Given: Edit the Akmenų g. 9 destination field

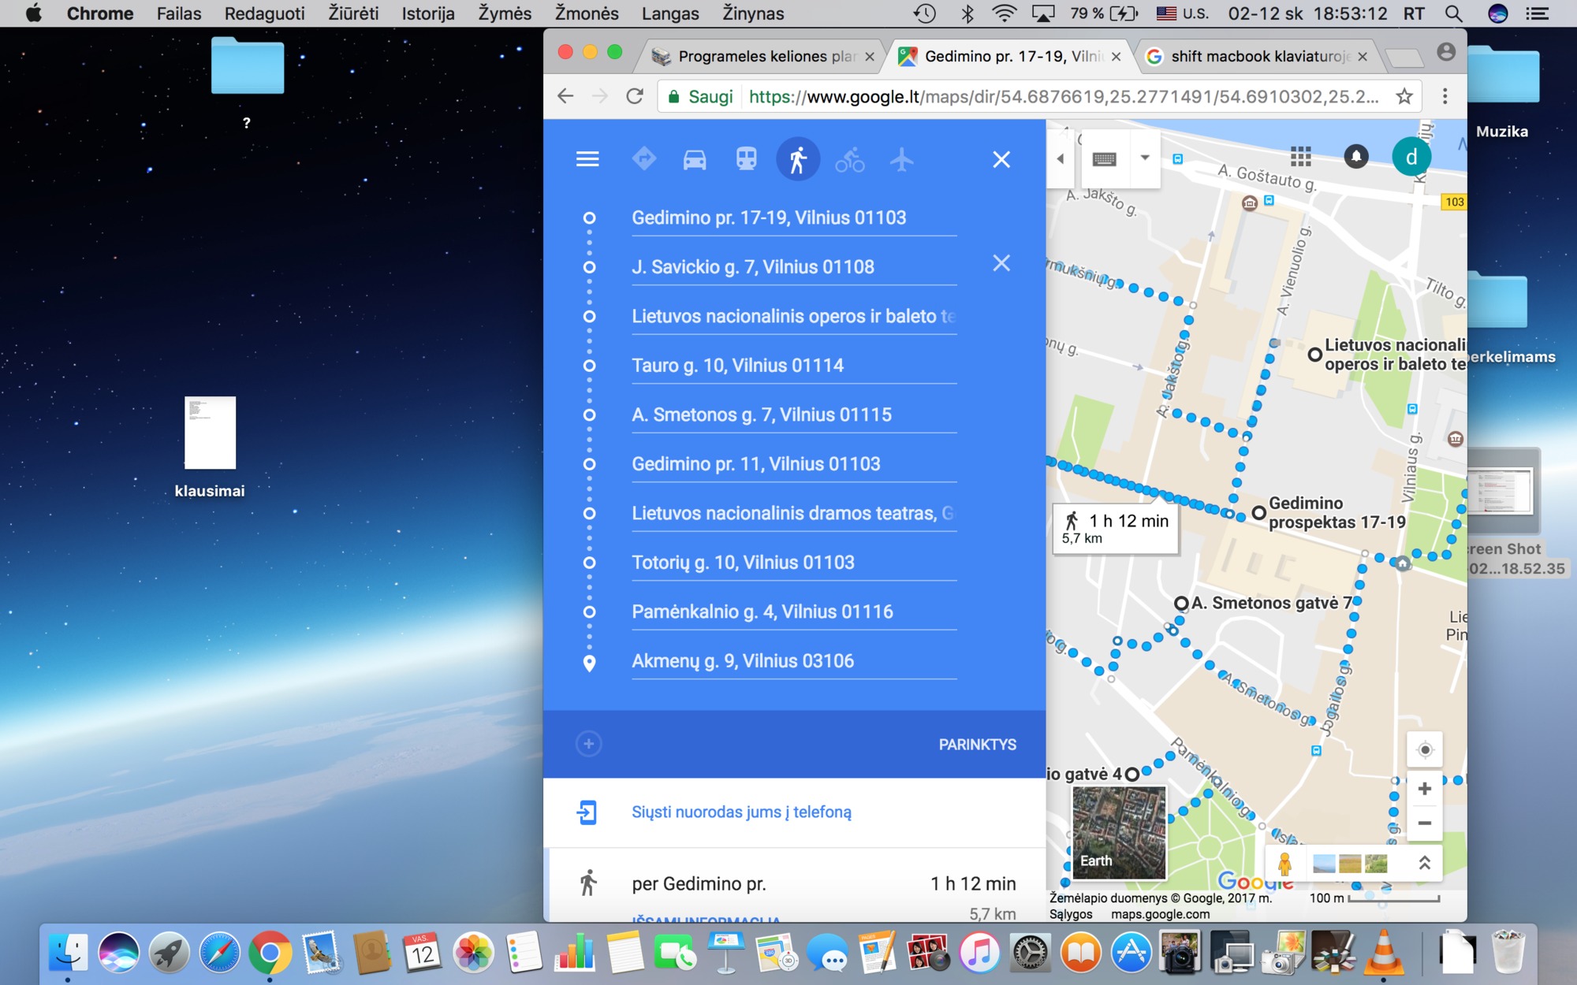Looking at the screenshot, I should (794, 661).
